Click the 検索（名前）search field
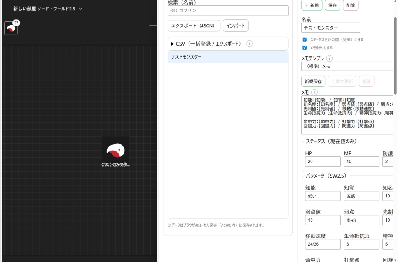 (227, 11)
